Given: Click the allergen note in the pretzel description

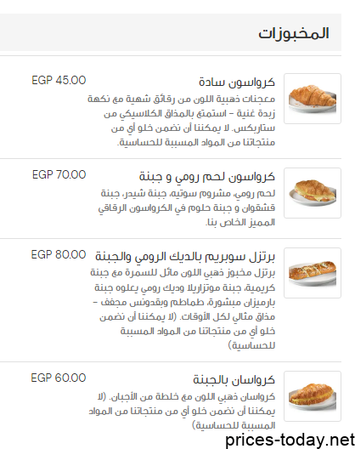Looking at the screenshot, I should coord(188,332).
